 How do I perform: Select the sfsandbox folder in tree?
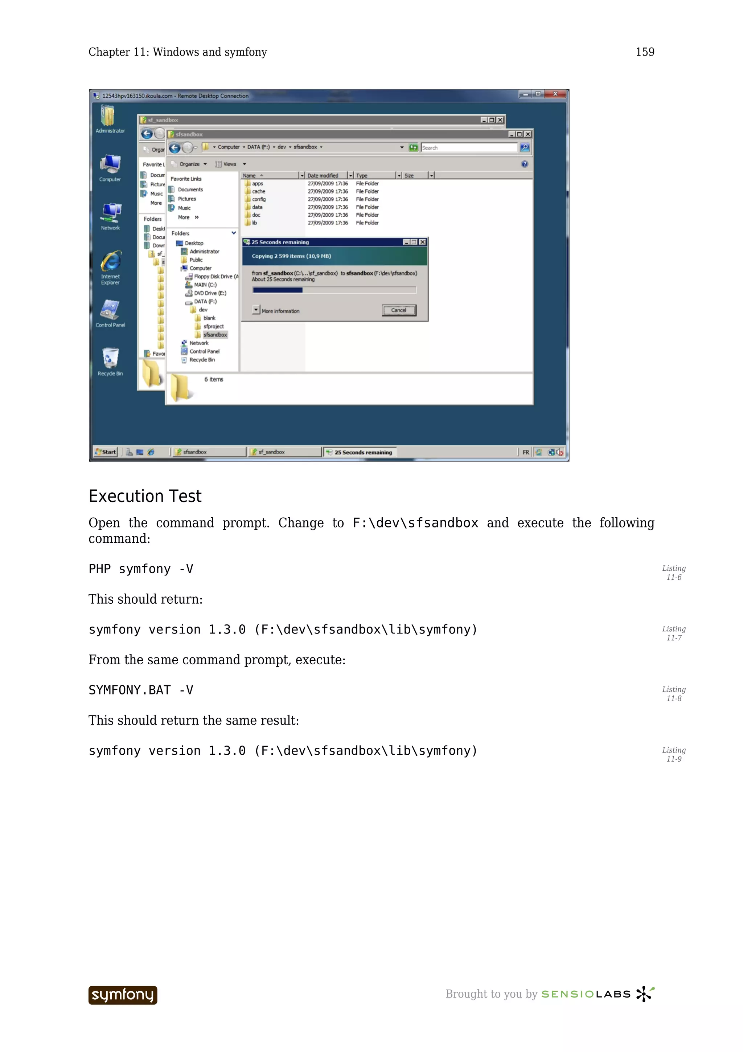[x=211, y=334]
